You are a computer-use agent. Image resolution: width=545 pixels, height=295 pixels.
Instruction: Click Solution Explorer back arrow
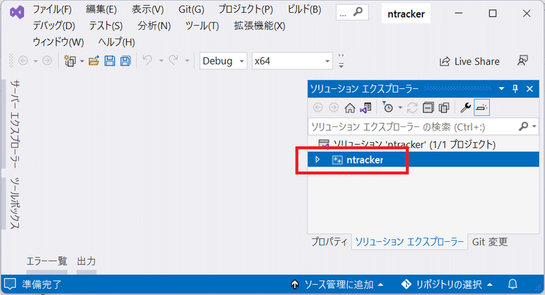(317, 108)
